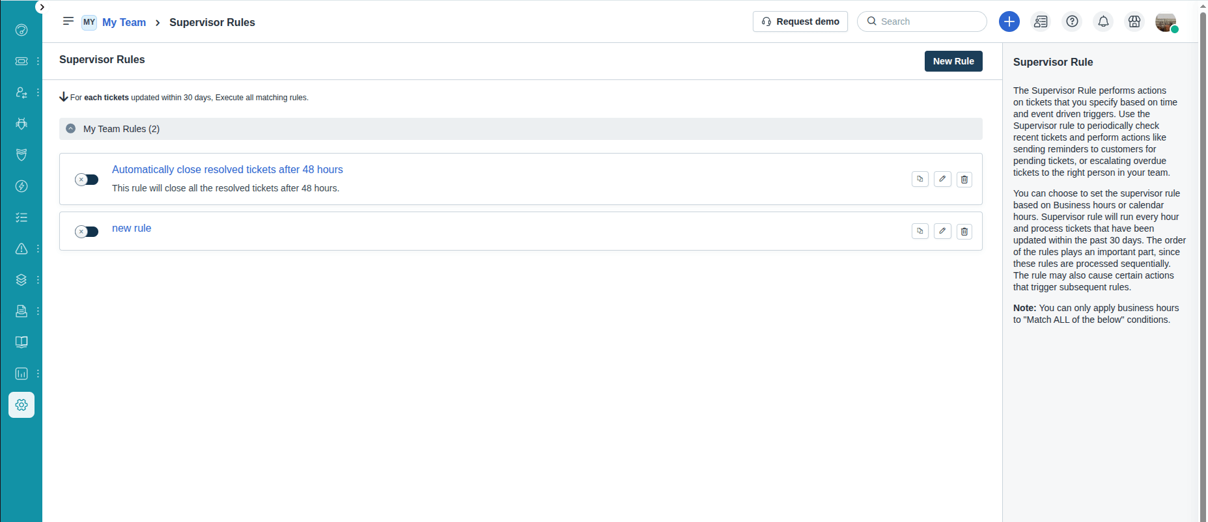Edit the 'new rule' with the pencil icon
1208x522 pixels.
point(942,231)
